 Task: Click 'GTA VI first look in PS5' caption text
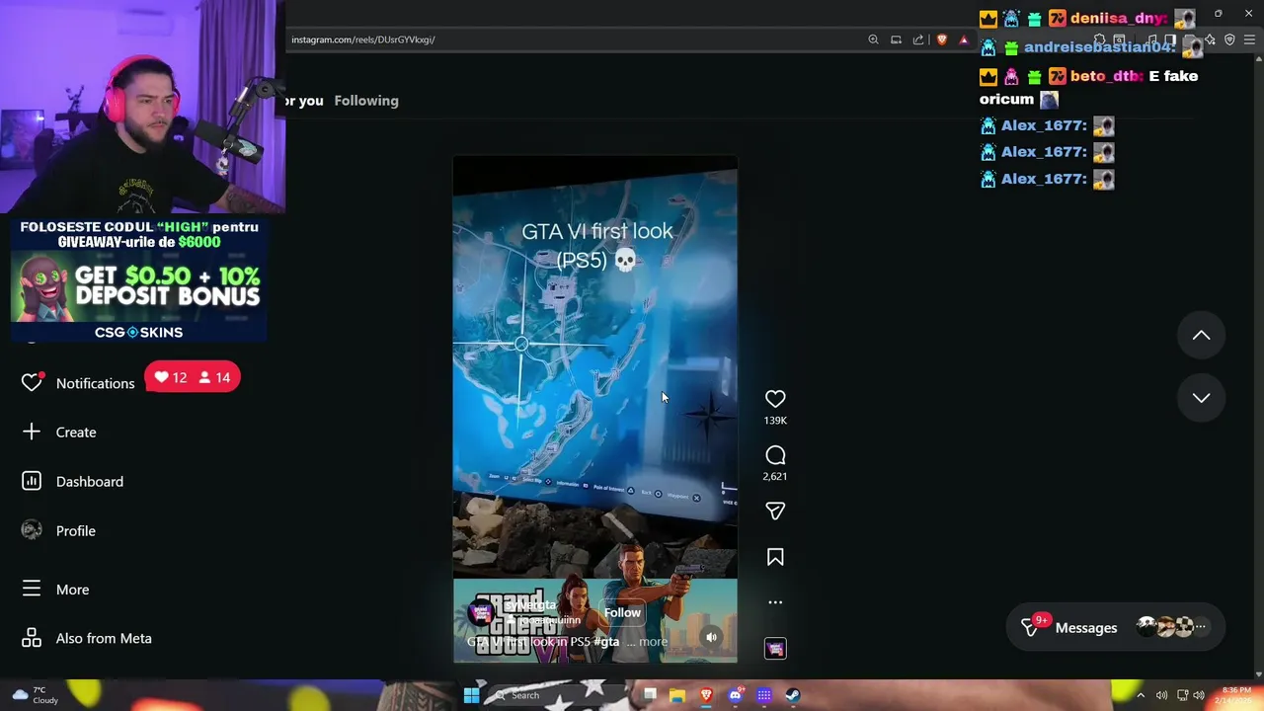tap(529, 642)
